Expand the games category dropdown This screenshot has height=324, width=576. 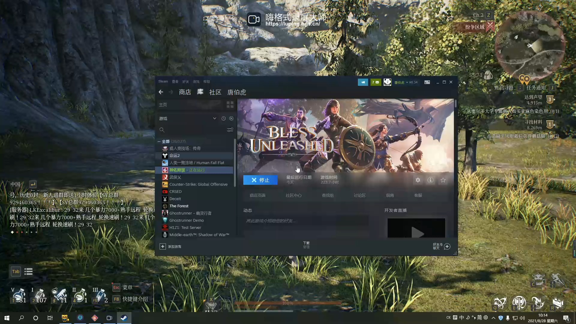pos(214,118)
